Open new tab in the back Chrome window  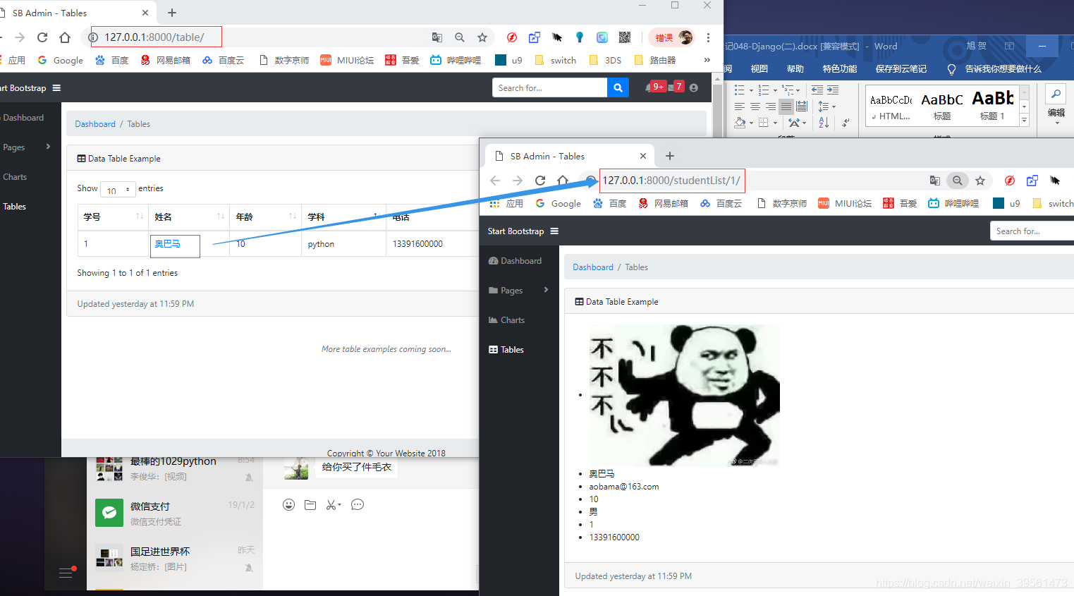point(172,13)
